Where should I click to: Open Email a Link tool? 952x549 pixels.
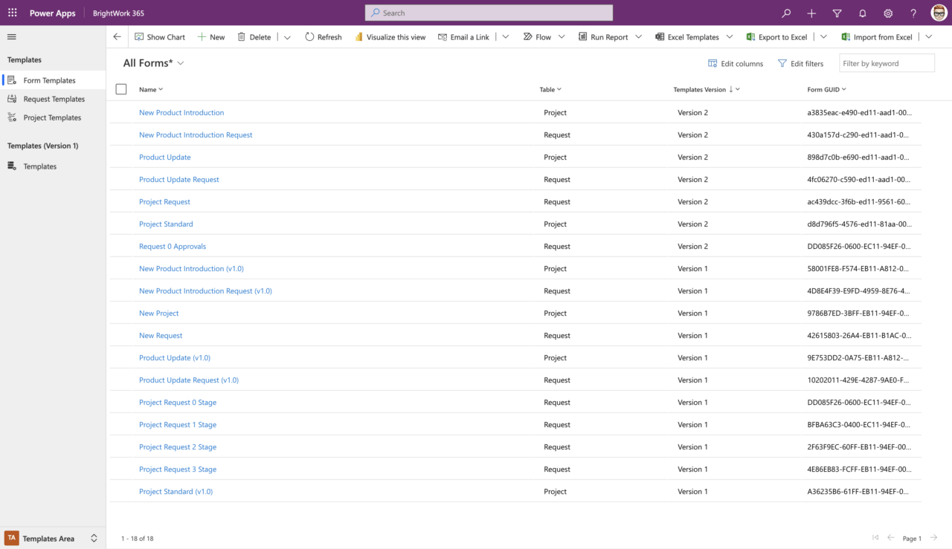463,36
